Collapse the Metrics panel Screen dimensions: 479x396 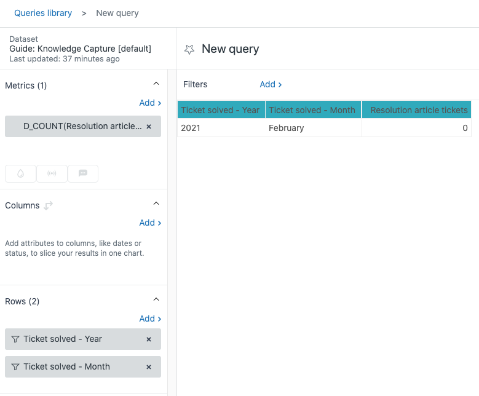coord(156,84)
